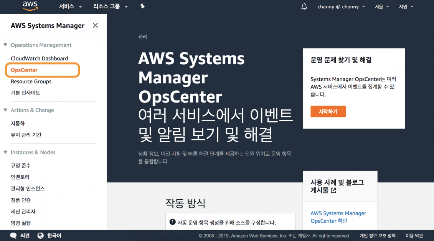The height and width of the screenshot is (241, 434).
Task: Click the 시작하기 button
Action: pos(328,111)
